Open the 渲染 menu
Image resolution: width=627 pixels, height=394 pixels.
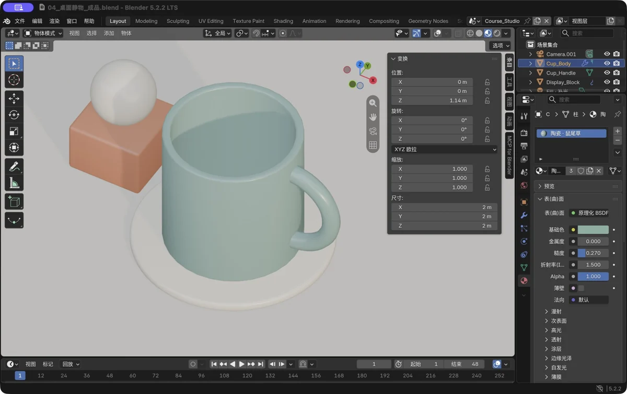(x=54, y=21)
